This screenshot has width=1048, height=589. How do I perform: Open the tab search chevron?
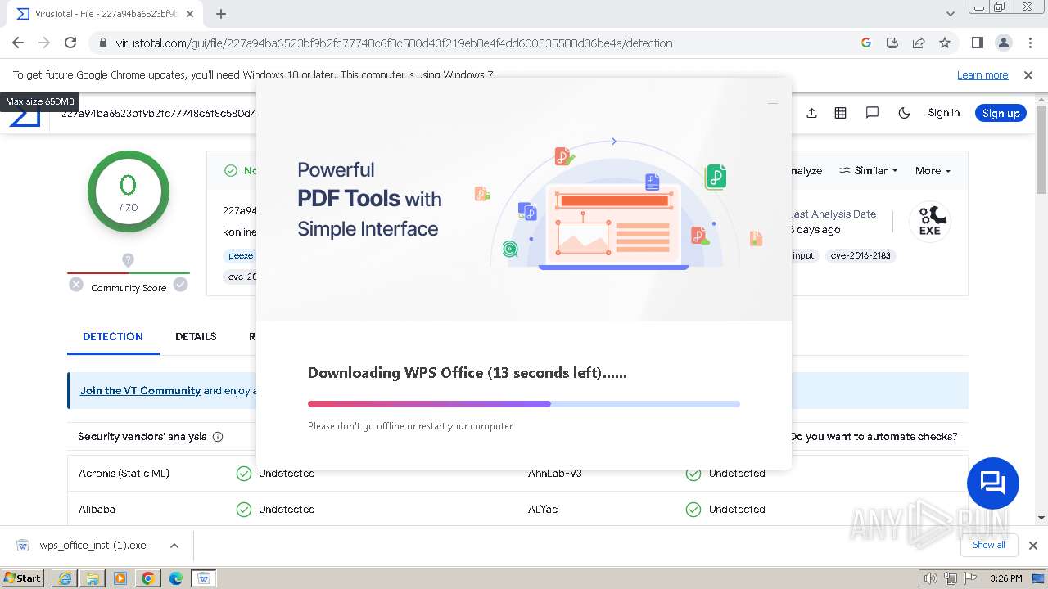tap(951, 14)
